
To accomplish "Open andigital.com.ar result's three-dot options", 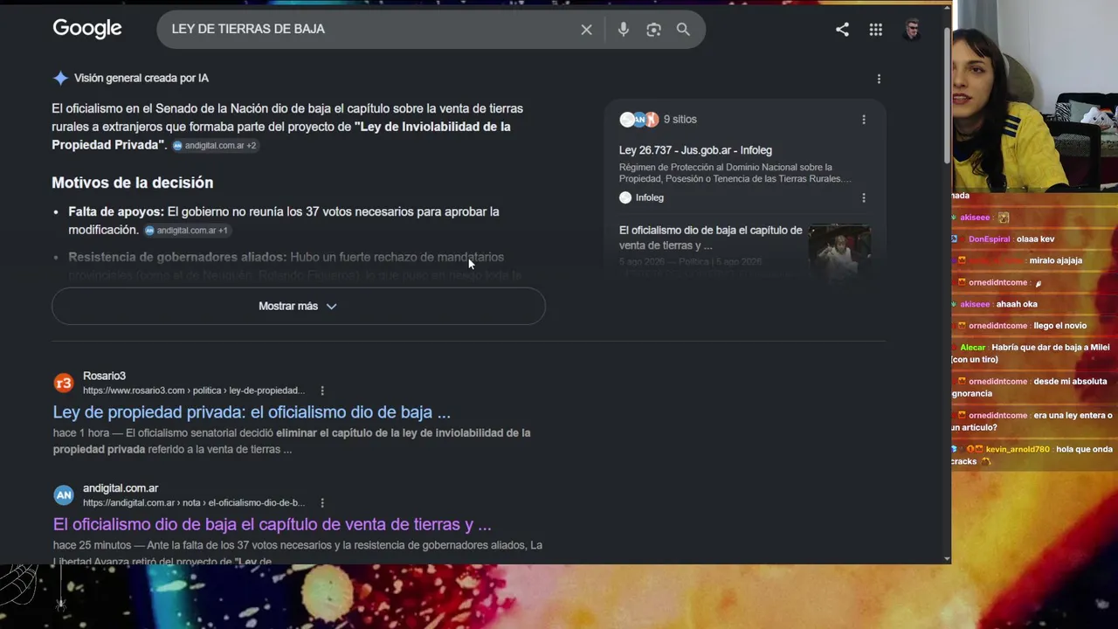I will (322, 503).
